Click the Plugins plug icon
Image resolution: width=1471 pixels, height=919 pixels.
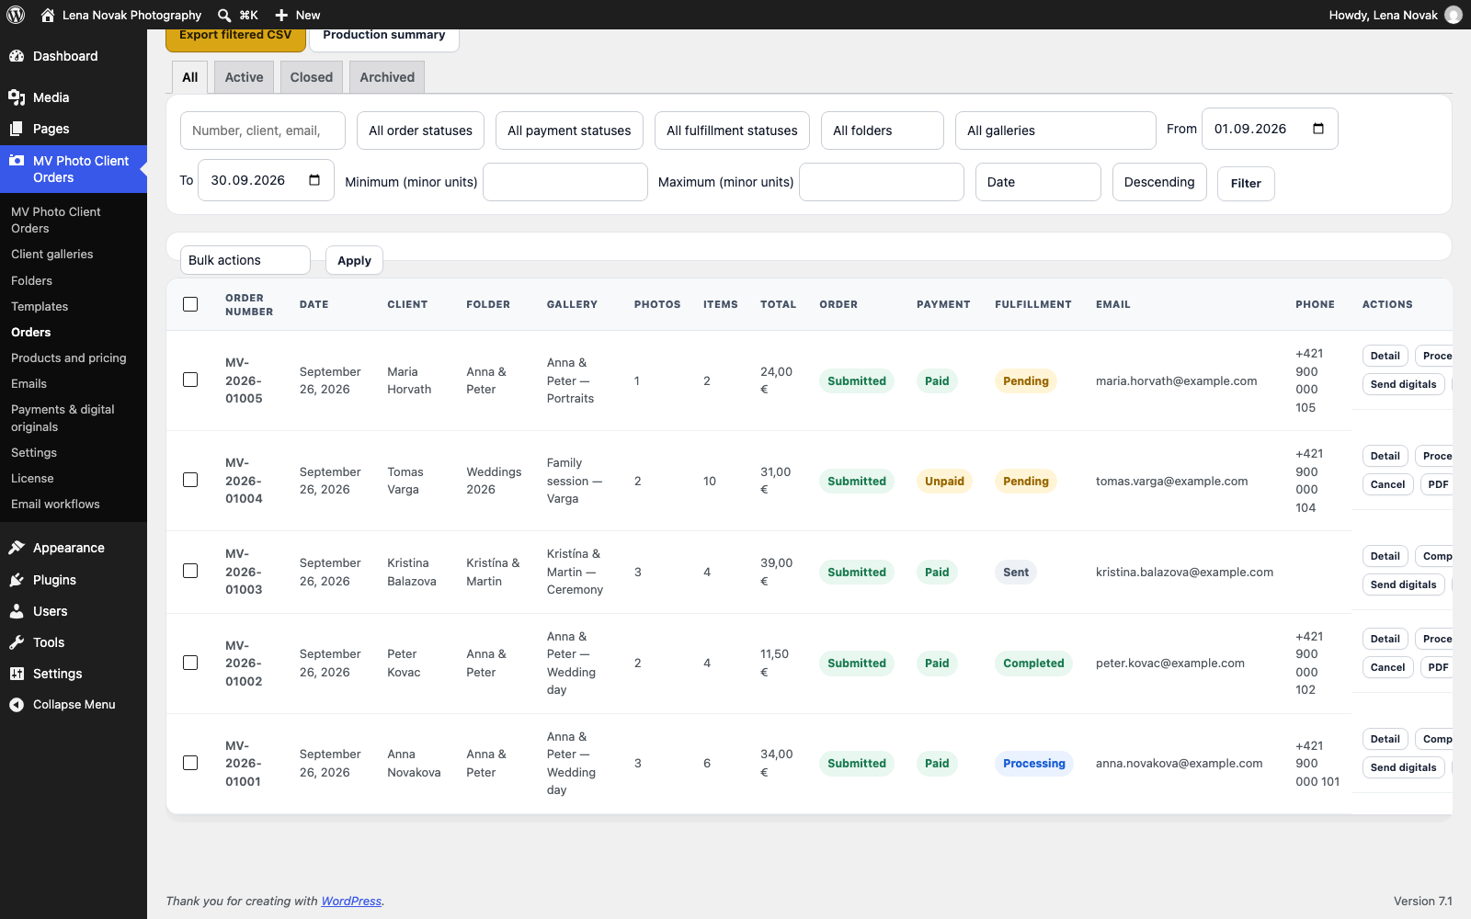(x=17, y=580)
